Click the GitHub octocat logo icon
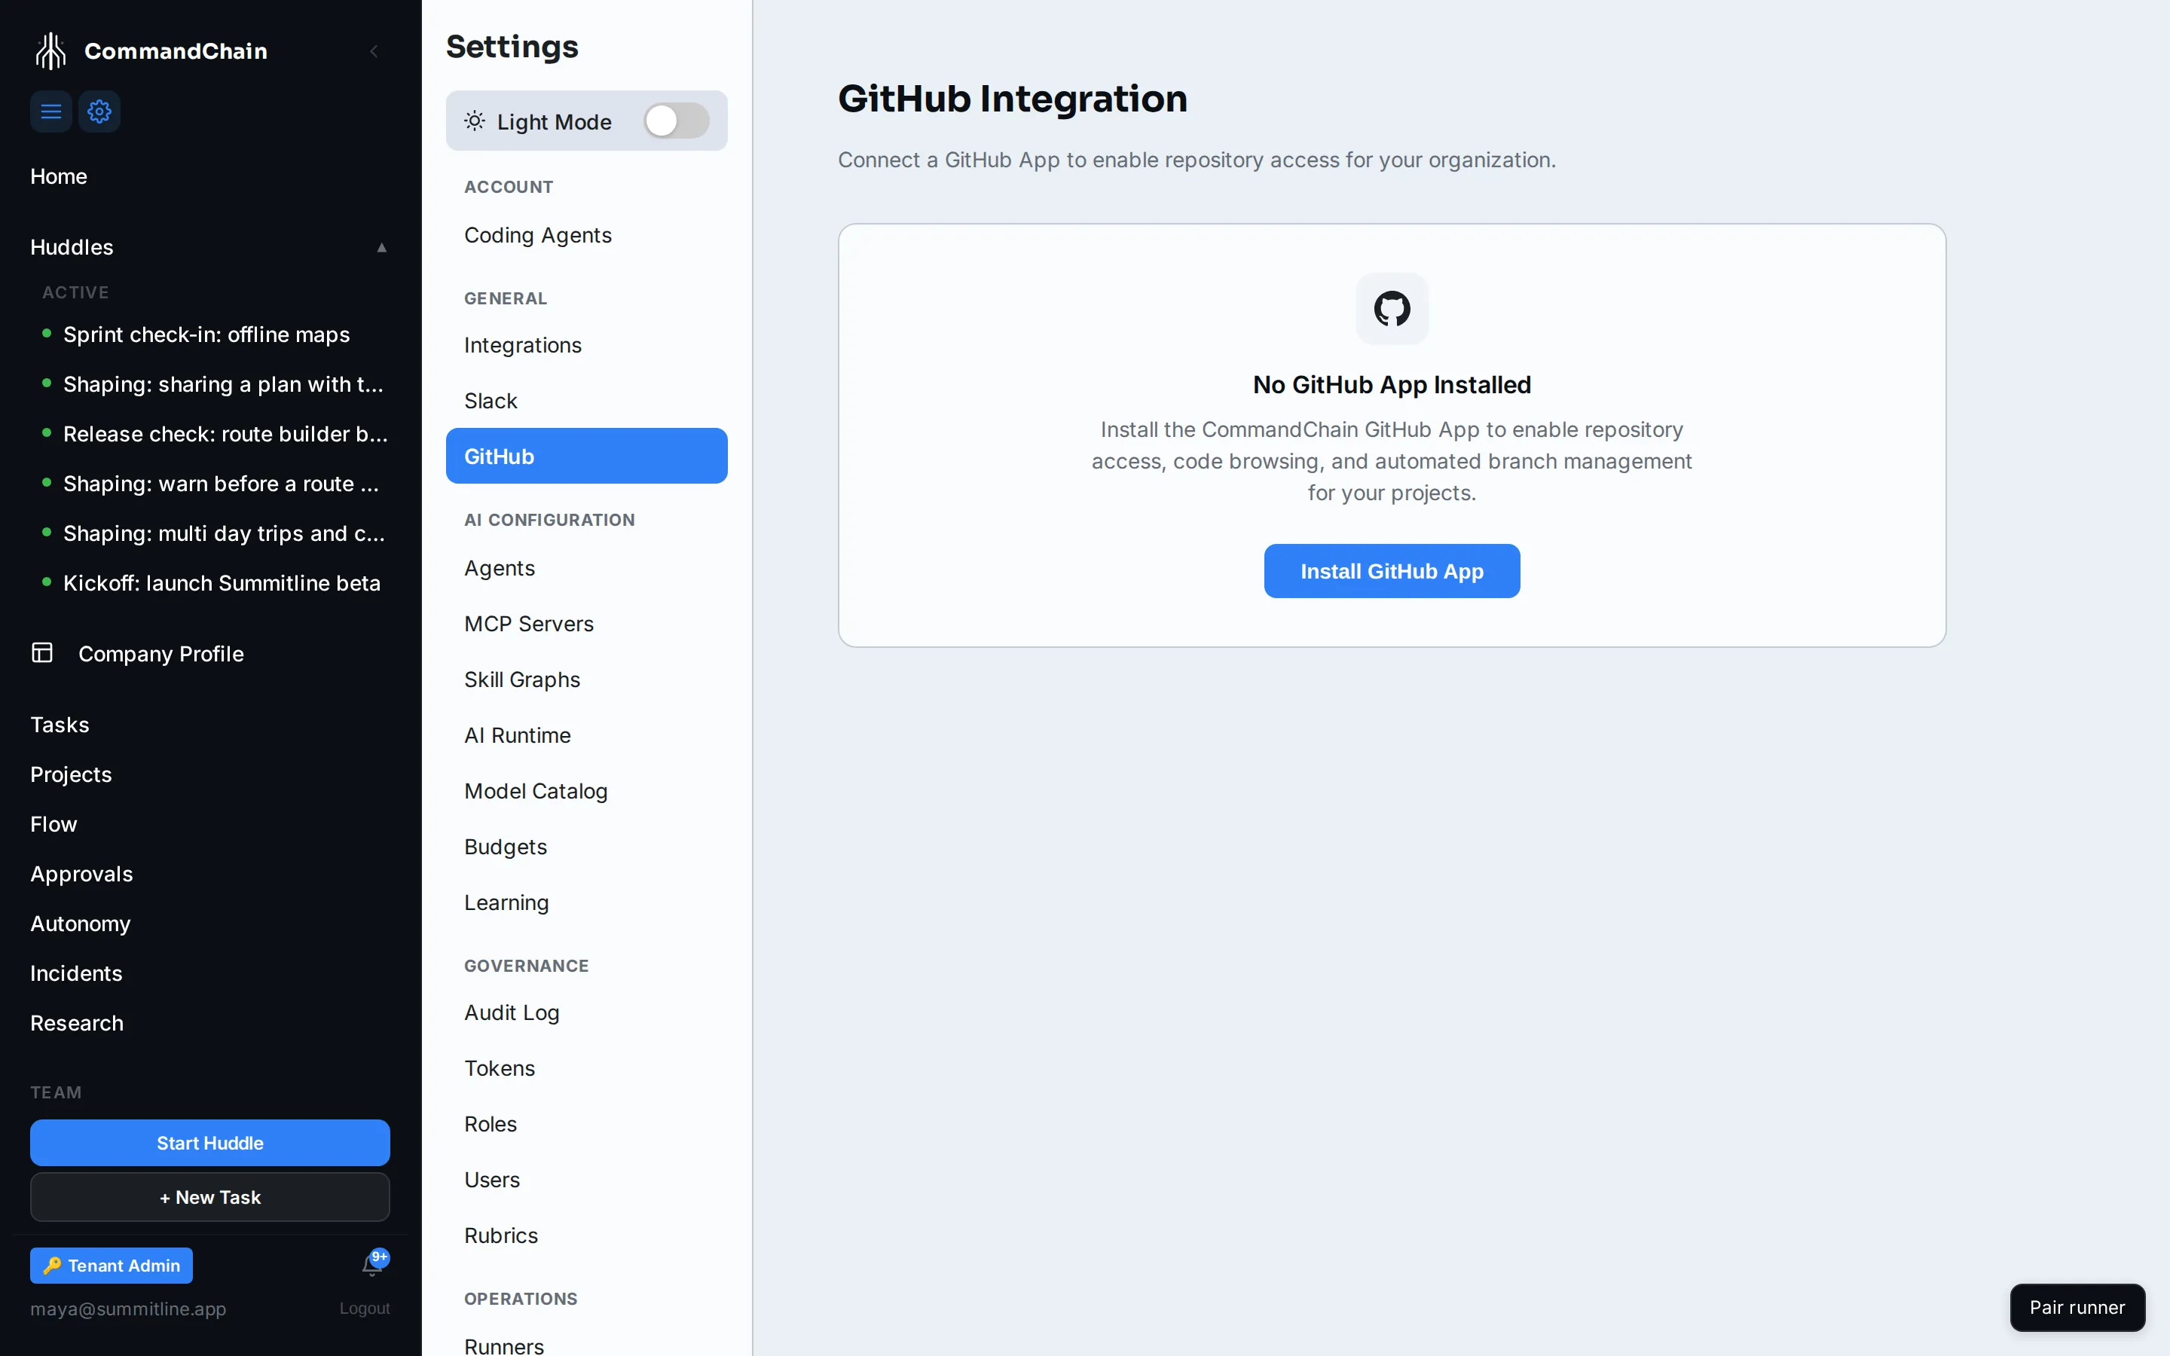 pyautogui.click(x=1392, y=309)
